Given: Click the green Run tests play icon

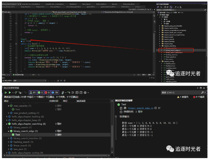Looking at the screenshot, I should 10,93.
